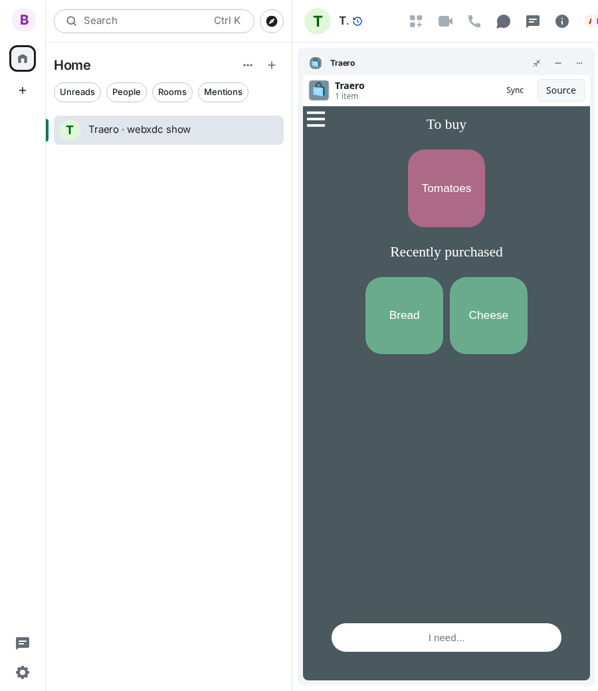The height and width of the screenshot is (691, 598).
Task: Click the room's green T avatar in header
Action: pos(318,21)
